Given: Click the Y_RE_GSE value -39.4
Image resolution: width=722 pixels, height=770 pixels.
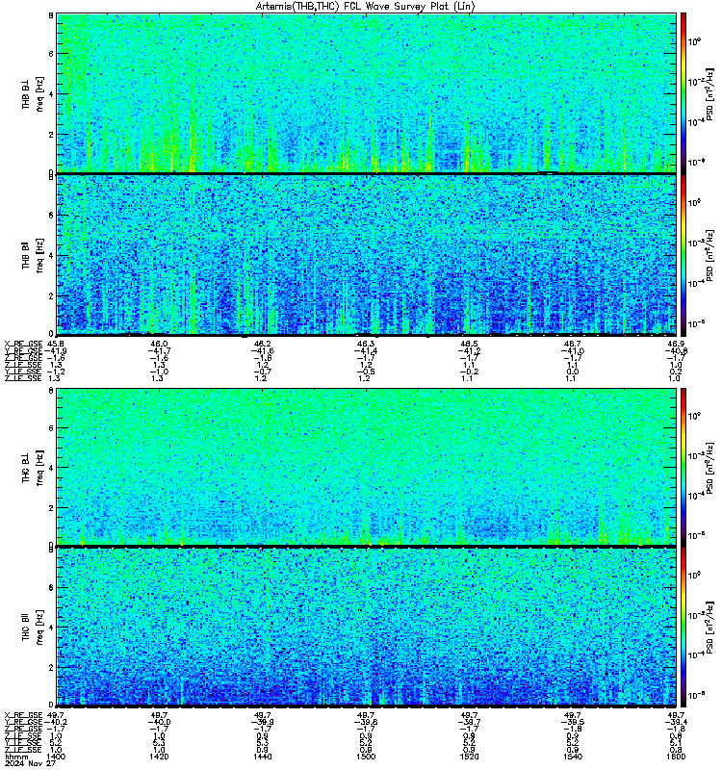Looking at the screenshot, I should pyautogui.click(x=676, y=723).
